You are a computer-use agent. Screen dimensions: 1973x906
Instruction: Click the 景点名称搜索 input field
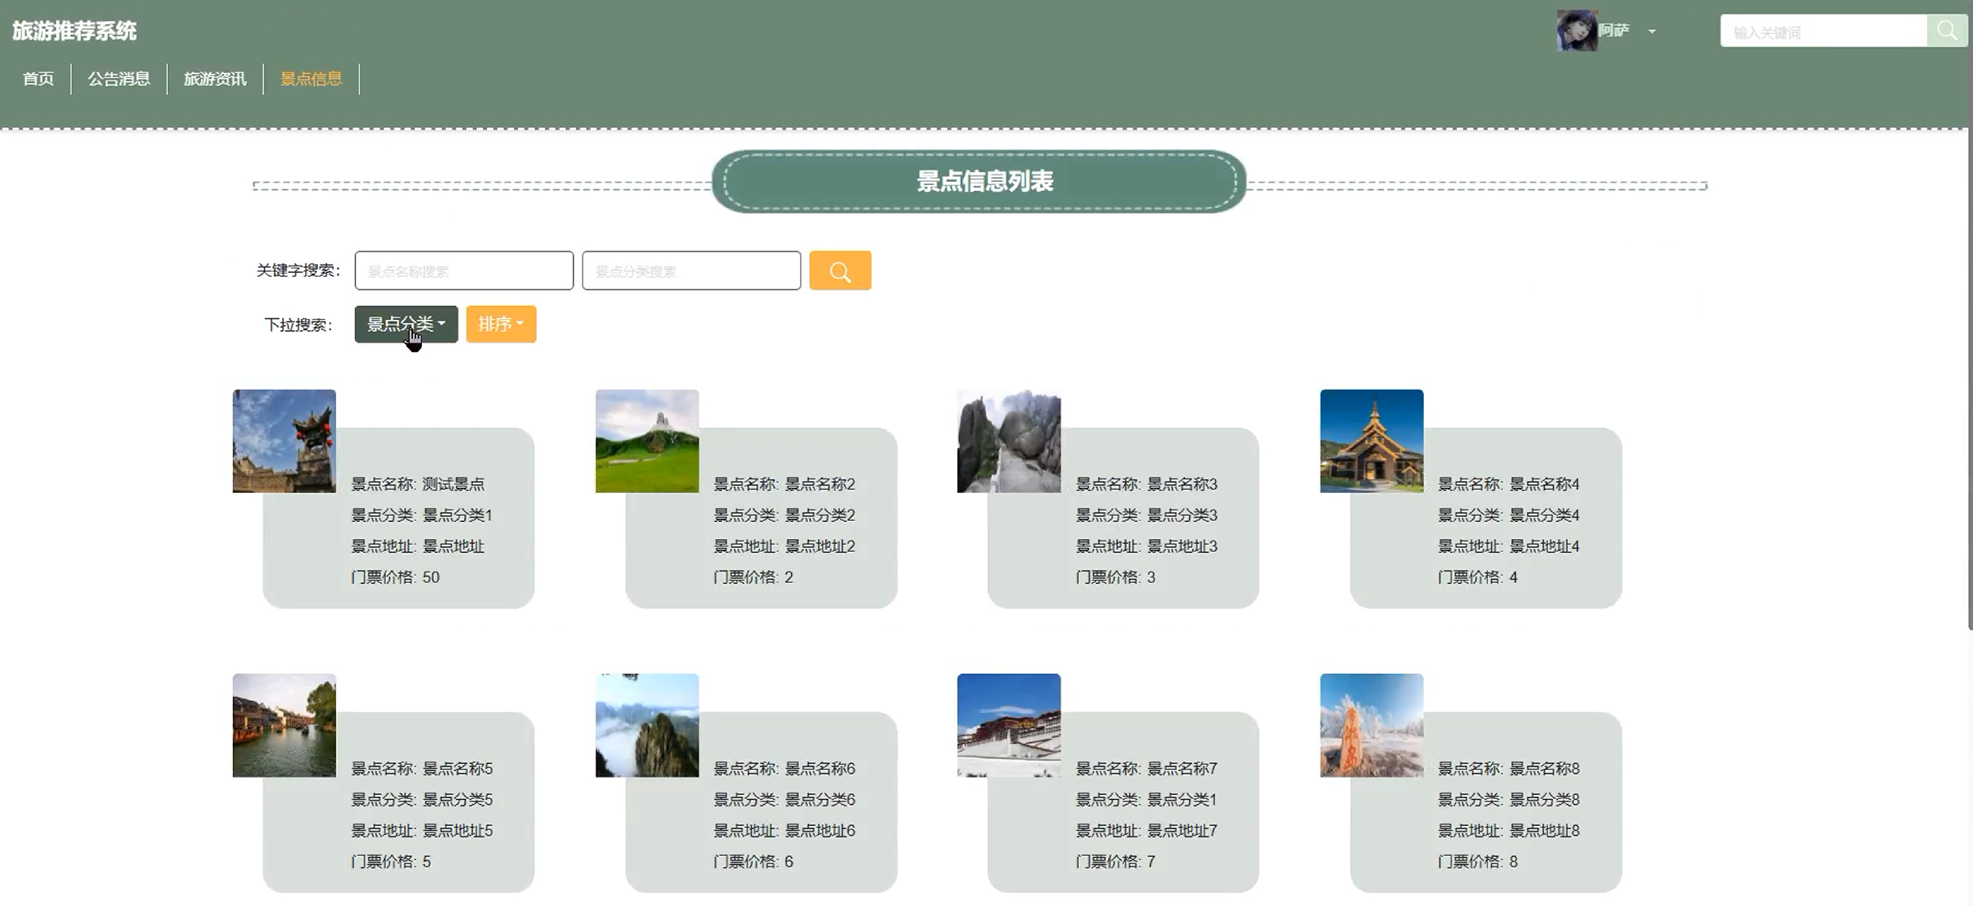(463, 271)
